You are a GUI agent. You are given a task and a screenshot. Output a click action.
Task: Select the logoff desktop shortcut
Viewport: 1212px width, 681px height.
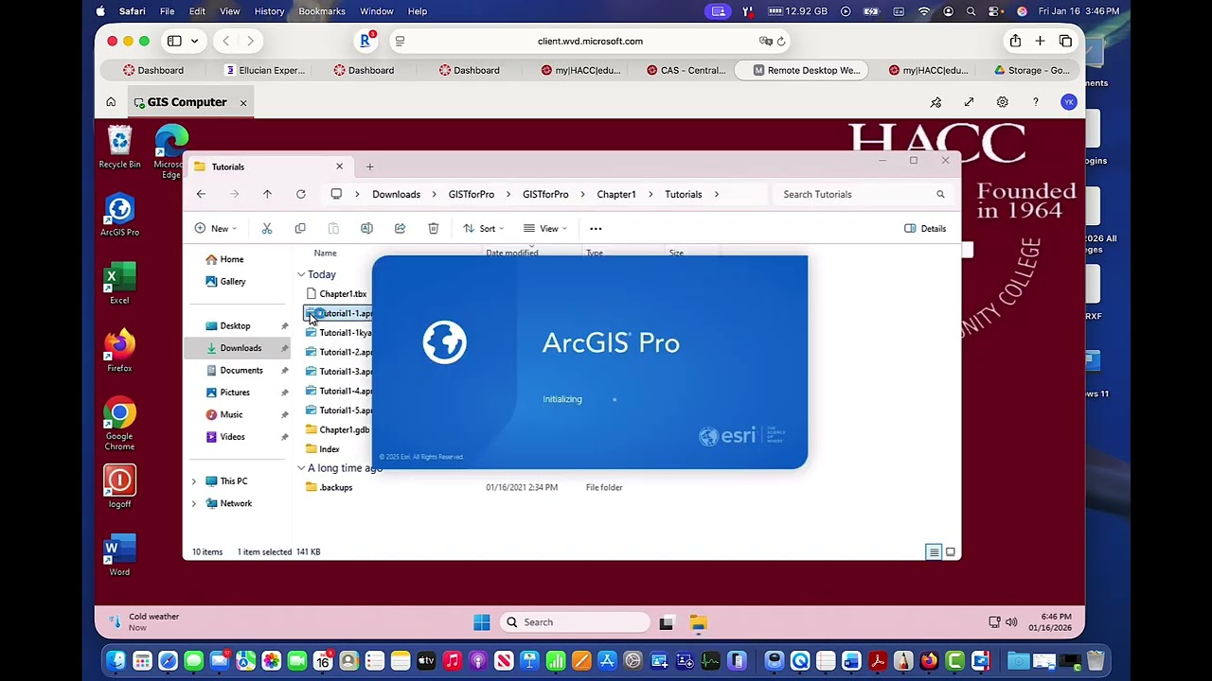(x=119, y=487)
